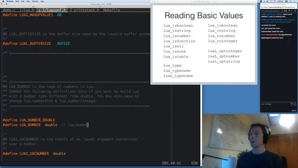
Task: Click the 'Reading Basic Values' slide title
Action: (x=204, y=15)
